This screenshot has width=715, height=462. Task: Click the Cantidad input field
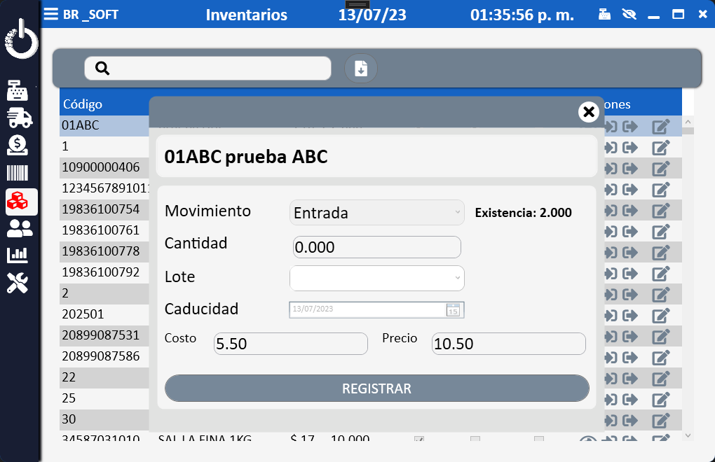click(x=376, y=247)
